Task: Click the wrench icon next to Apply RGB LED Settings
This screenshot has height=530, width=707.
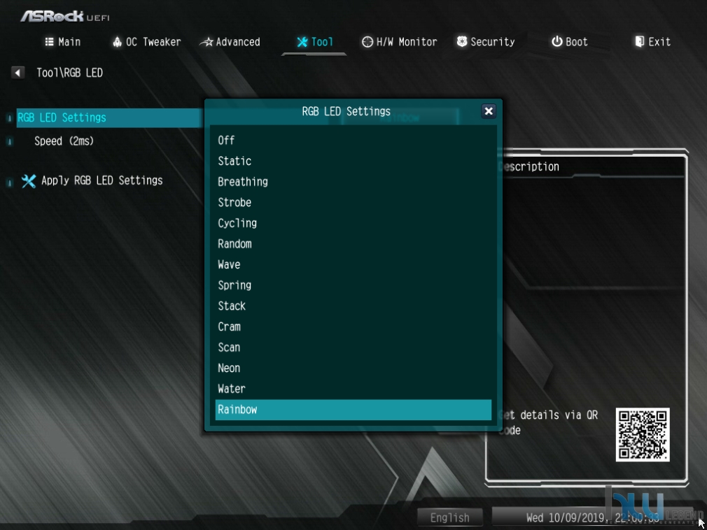Action: (x=29, y=181)
